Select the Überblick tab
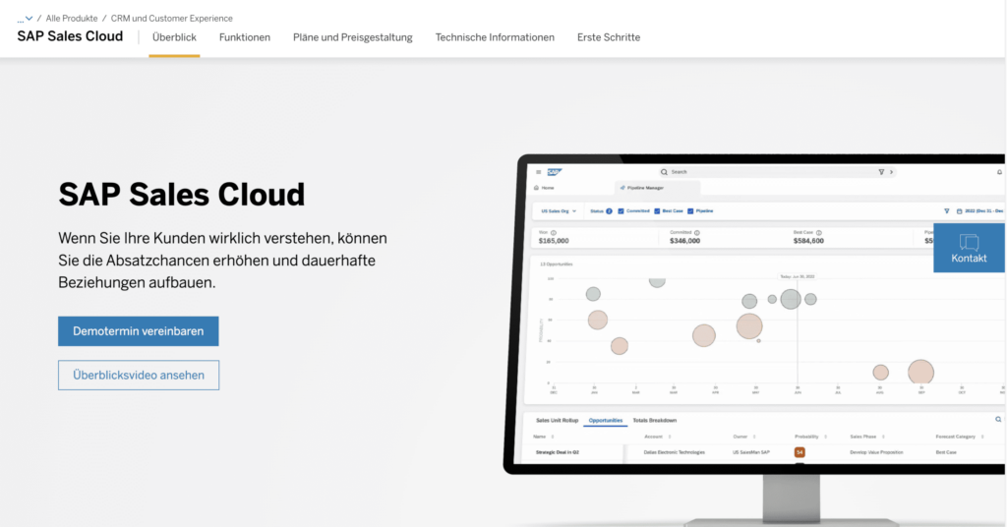 tap(174, 37)
